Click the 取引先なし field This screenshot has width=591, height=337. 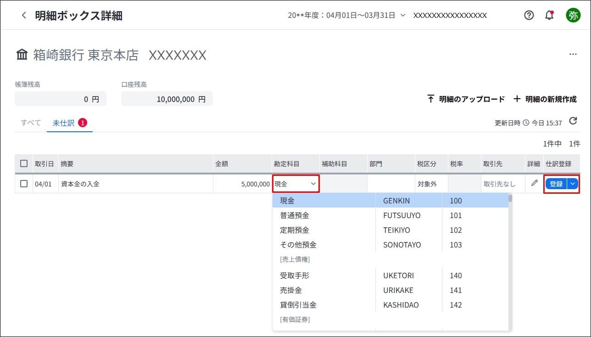tap(502, 184)
